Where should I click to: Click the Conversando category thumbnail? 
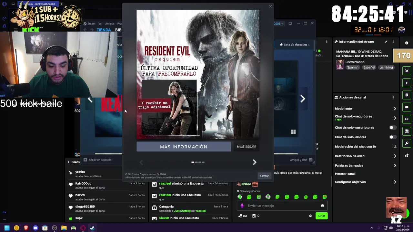click(x=340, y=64)
